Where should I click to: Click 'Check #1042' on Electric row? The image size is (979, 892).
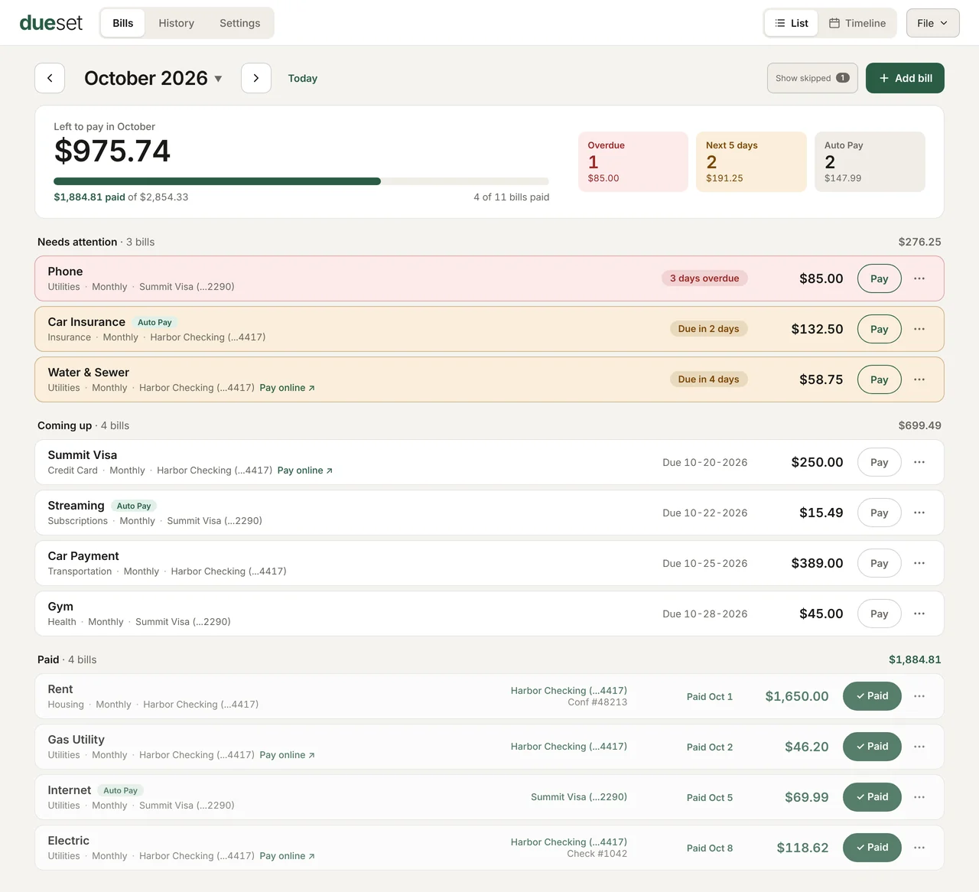coord(597,854)
